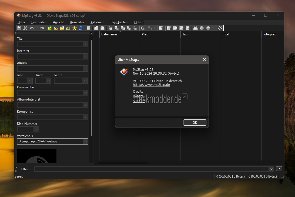This screenshot has width=295, height=197.
Task: Open the Titel field dropdown
Action: [85, 44]
